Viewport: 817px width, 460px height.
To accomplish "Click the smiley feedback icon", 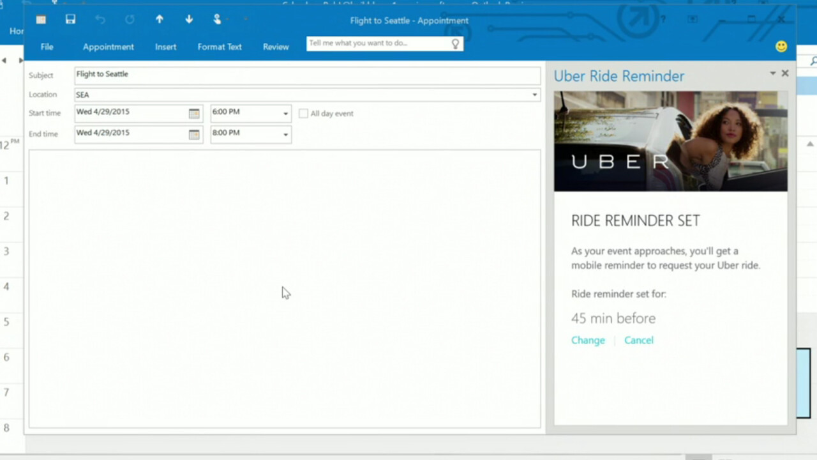I will pyautogui.click(x=781, y=47).
